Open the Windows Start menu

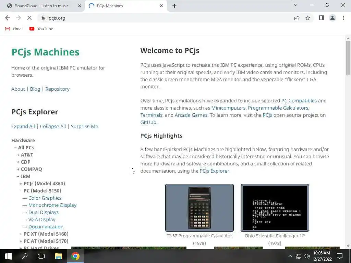(8, 256)
